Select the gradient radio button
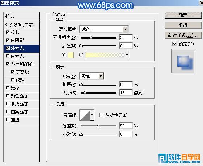The image size is (203, 166). click(81, 55)
